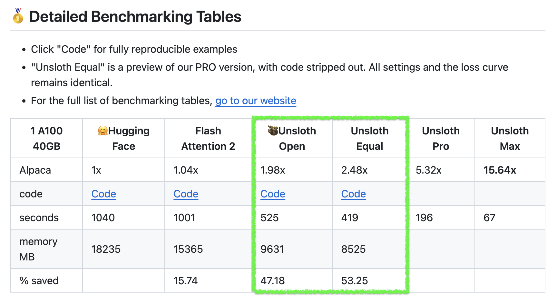The height and width of the screenshot is (299, 557).
Task: Select the '1040' seconds value
Action: tap(103, 218)
